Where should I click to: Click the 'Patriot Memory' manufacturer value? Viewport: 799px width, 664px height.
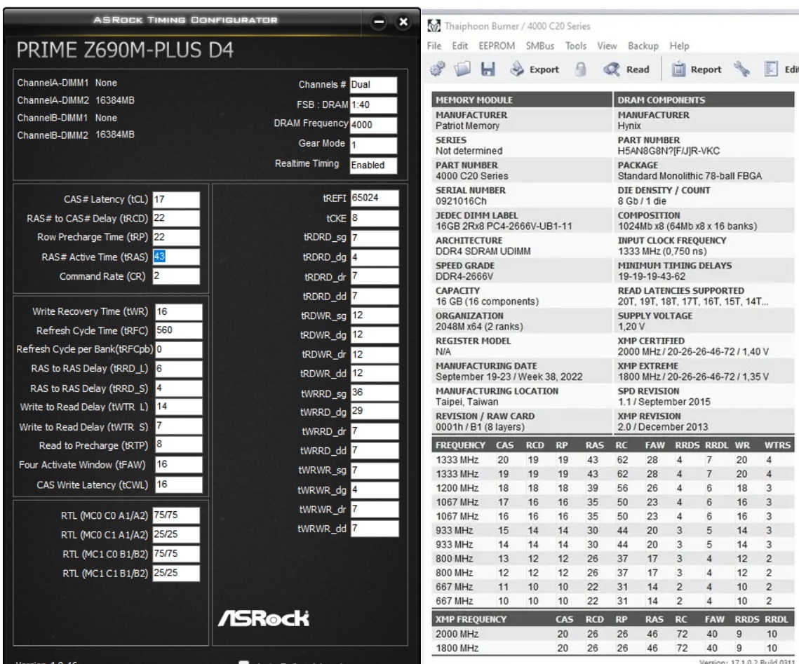tap(467, 126)
